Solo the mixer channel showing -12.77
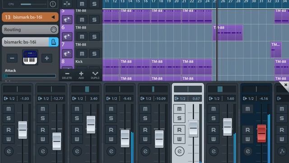The image size is (289, 163). pos(43,118)
